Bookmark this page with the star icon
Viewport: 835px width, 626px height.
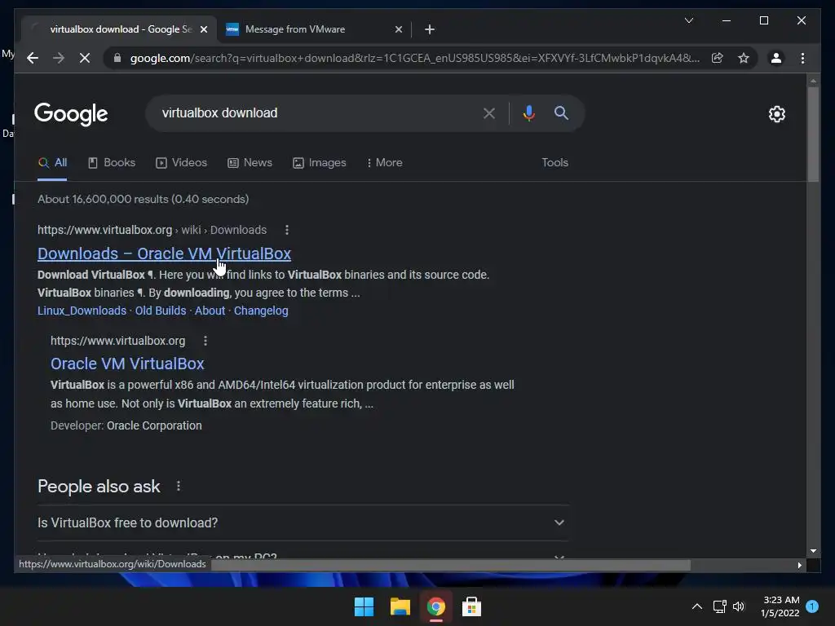click(744, 58)
